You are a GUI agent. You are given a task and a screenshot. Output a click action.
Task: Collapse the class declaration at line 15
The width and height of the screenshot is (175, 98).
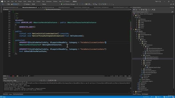pos(14,23)
